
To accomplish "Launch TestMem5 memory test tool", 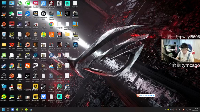I will coord(12,98).
